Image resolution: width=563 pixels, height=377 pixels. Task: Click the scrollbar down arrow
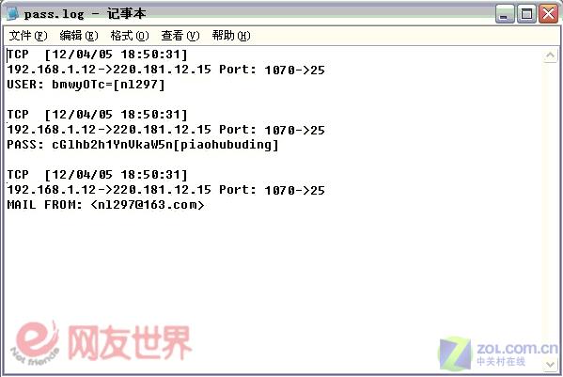(550, 365)
